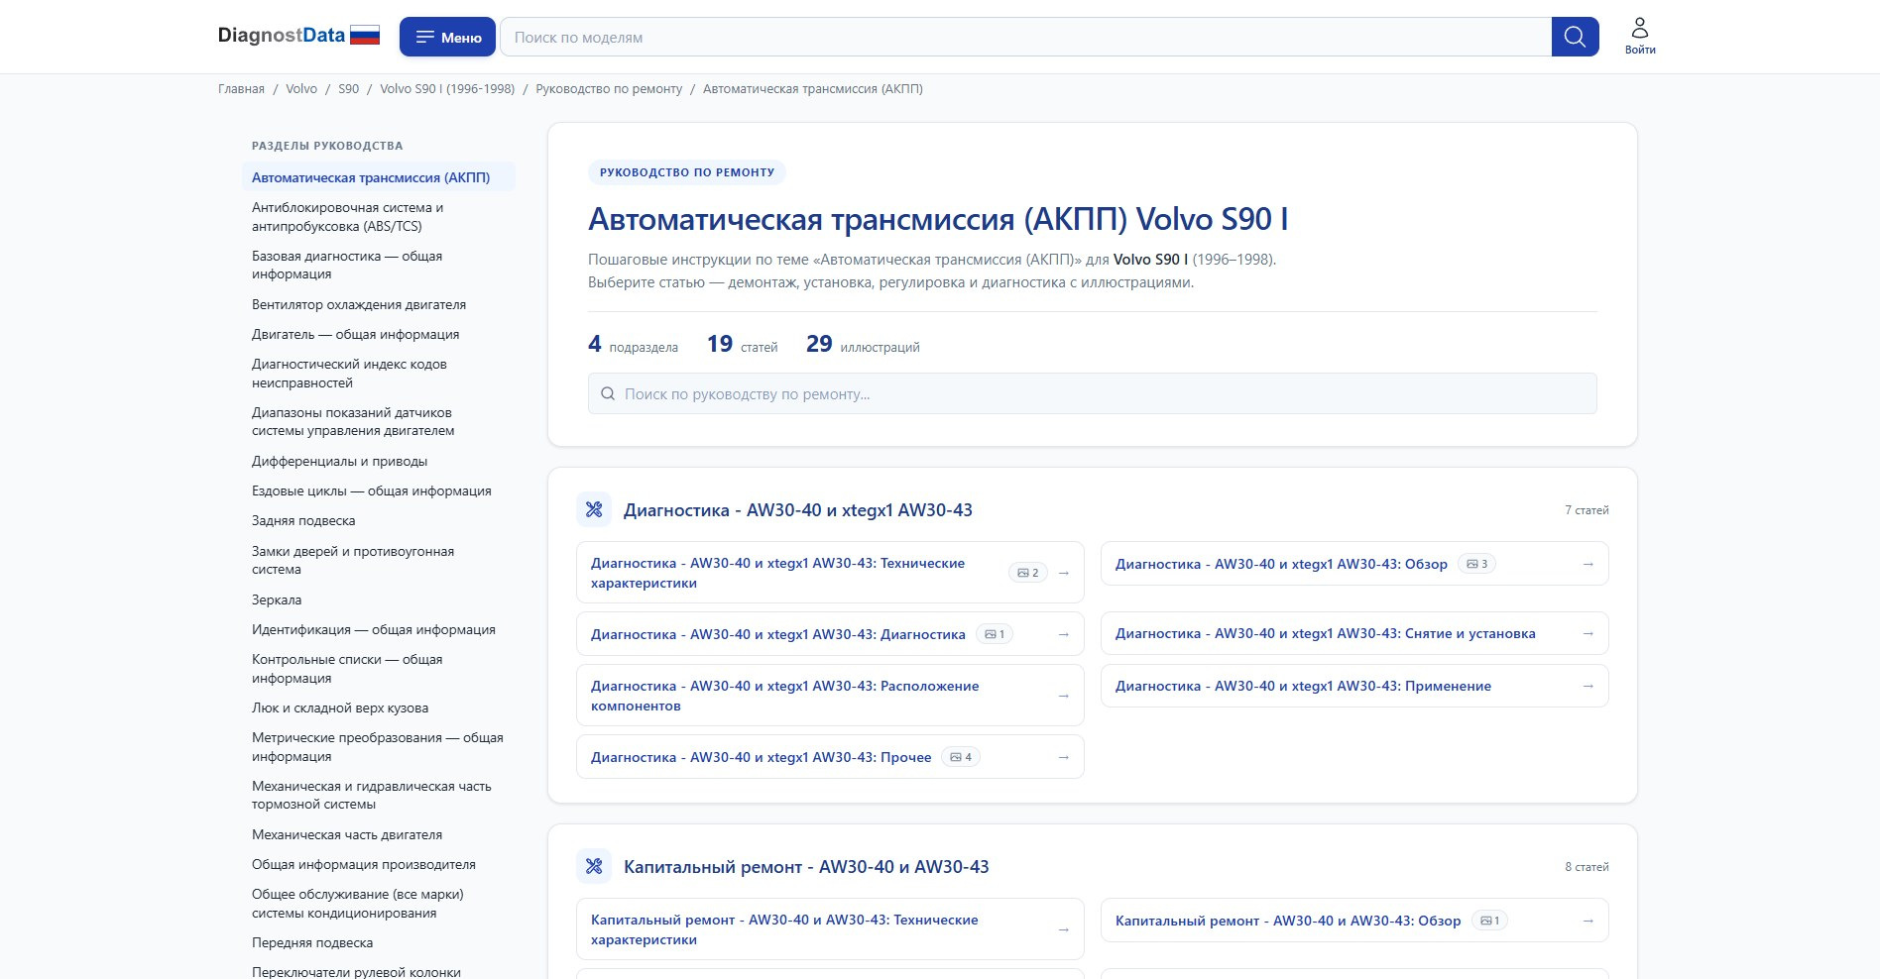Click the Диагностика section tools icon
1880x979 pixels.
click(594, 509)
